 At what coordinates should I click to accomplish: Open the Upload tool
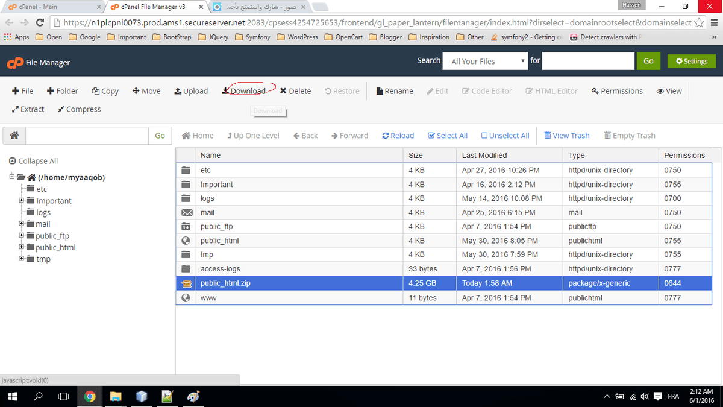(x=191, y=91)
